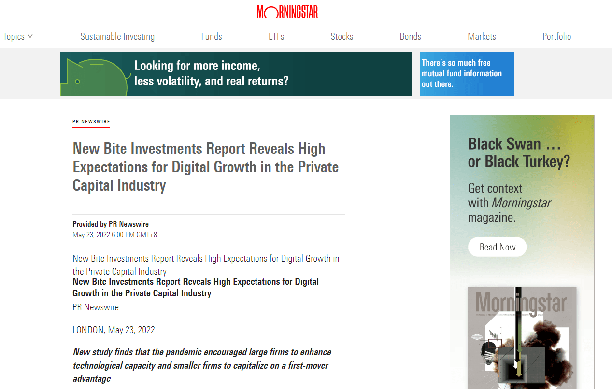The height and width of the screenshot is (389, 612).
Task: Click the bold repeated article subheading
Action: [196, 287]
